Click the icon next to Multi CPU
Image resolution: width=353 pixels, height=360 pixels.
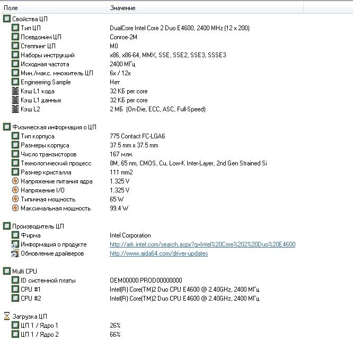(7, 271)
